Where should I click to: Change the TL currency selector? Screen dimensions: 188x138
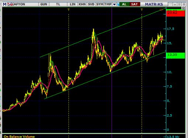[x=58, y=4]
